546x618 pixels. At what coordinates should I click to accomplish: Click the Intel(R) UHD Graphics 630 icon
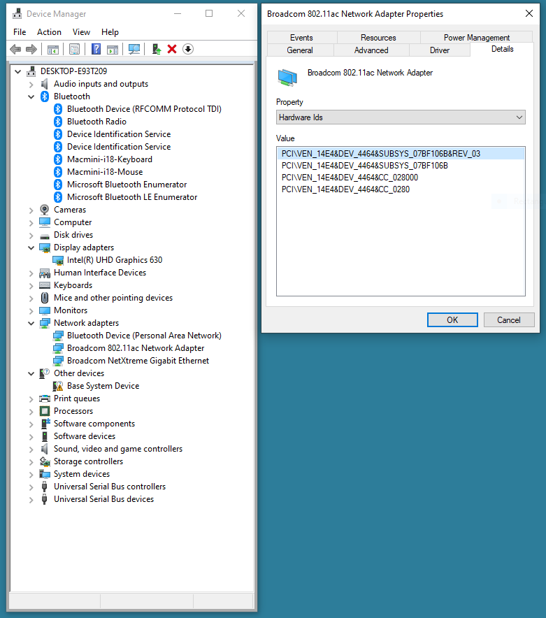click(58, 260)
